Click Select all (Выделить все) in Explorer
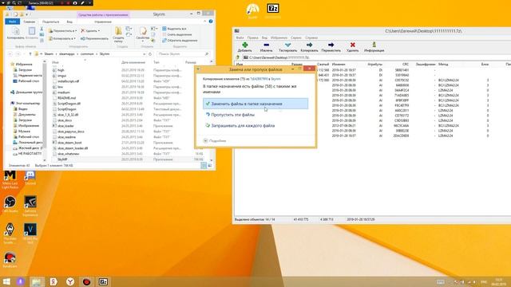The image size is (511, 287). (174, 29)
